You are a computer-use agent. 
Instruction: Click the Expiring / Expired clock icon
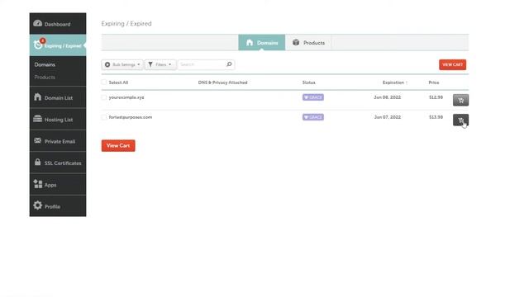[x=38, y=45]
